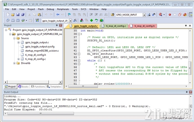Viewport: 194px width, 122px height.
Task: Open debug session dropdown arrow
Action: point(164,14)
